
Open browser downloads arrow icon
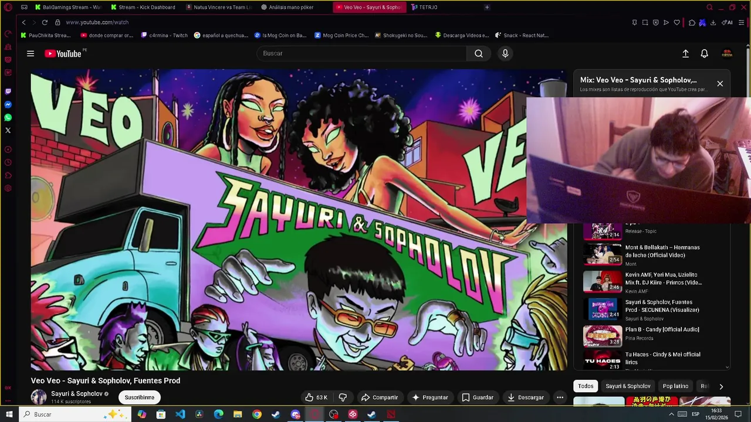click(x=713, y=22)
